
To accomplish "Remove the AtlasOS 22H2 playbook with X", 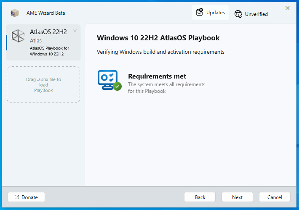I will [75, 31].
